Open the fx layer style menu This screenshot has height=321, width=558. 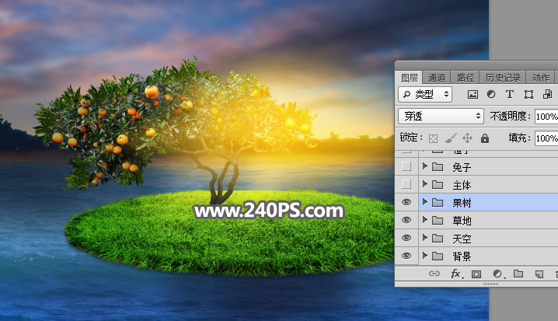click(456, 274)
